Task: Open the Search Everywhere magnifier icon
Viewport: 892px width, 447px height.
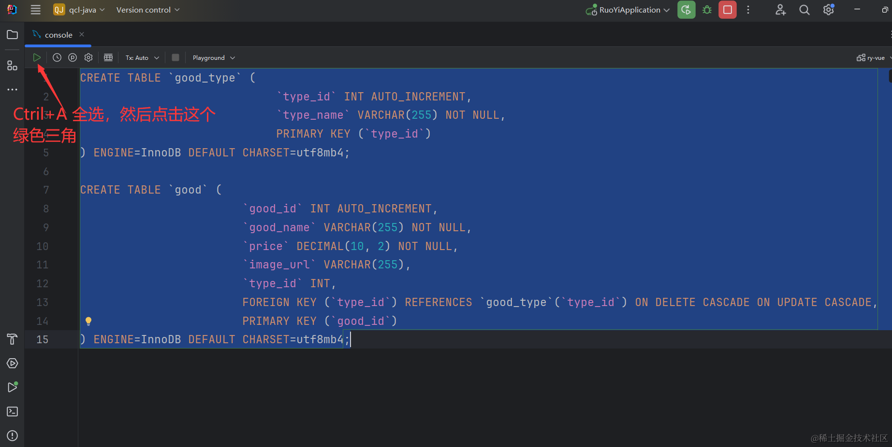Action: (x=804, y=10)
